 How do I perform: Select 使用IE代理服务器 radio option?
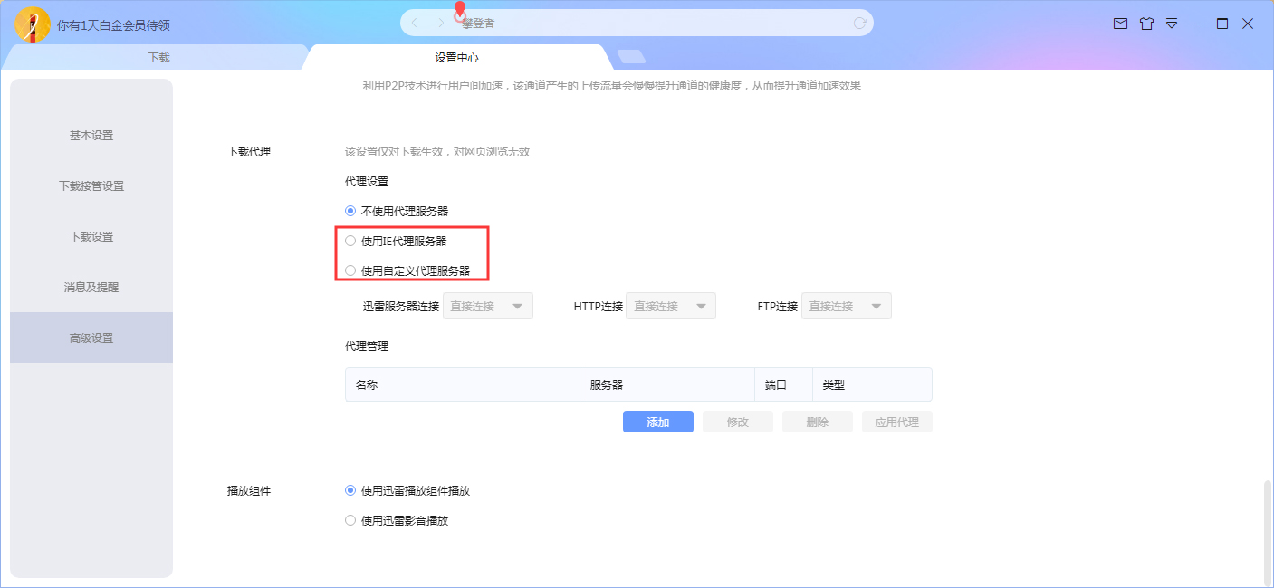350,240
